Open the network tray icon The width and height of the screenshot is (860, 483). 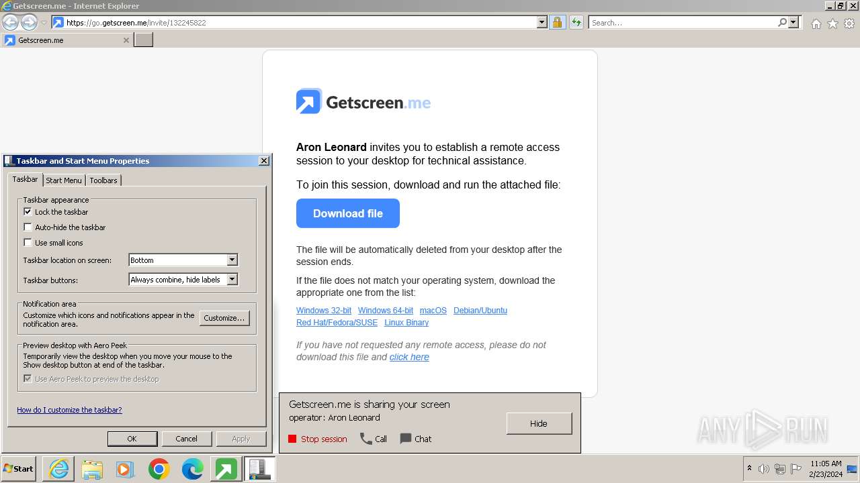780,469
